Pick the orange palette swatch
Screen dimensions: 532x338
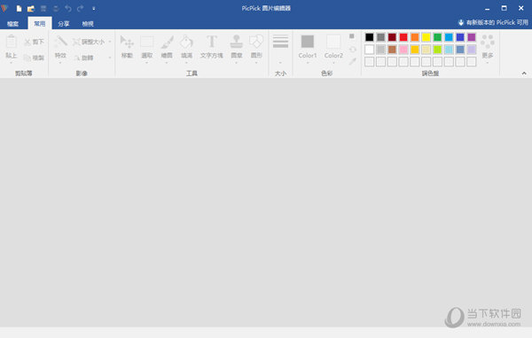[x=415, y=37]
